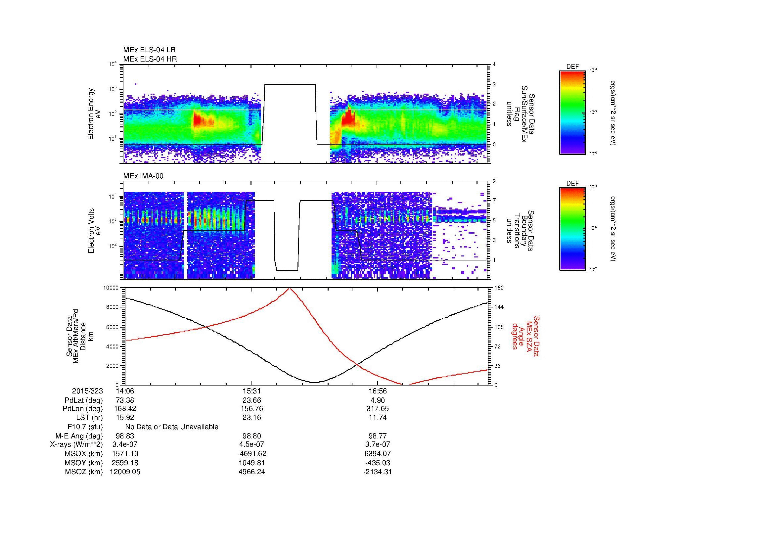Click the '180' SZA axis tick label
Viewport: 774px width, 547px height.
pyautogui.click(x=499, y=288)
